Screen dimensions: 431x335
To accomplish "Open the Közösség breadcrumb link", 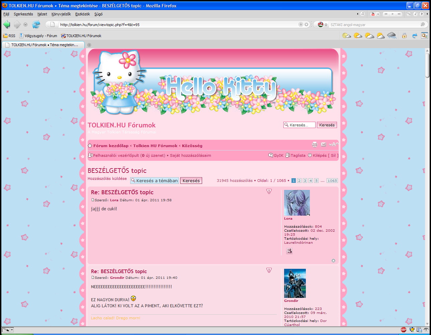I will tap(192, 146).
